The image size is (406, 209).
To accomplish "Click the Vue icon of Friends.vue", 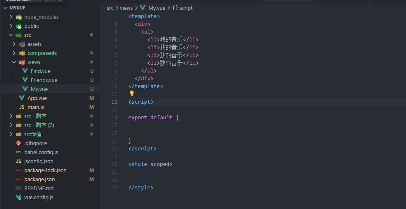I will click(25, 80).
